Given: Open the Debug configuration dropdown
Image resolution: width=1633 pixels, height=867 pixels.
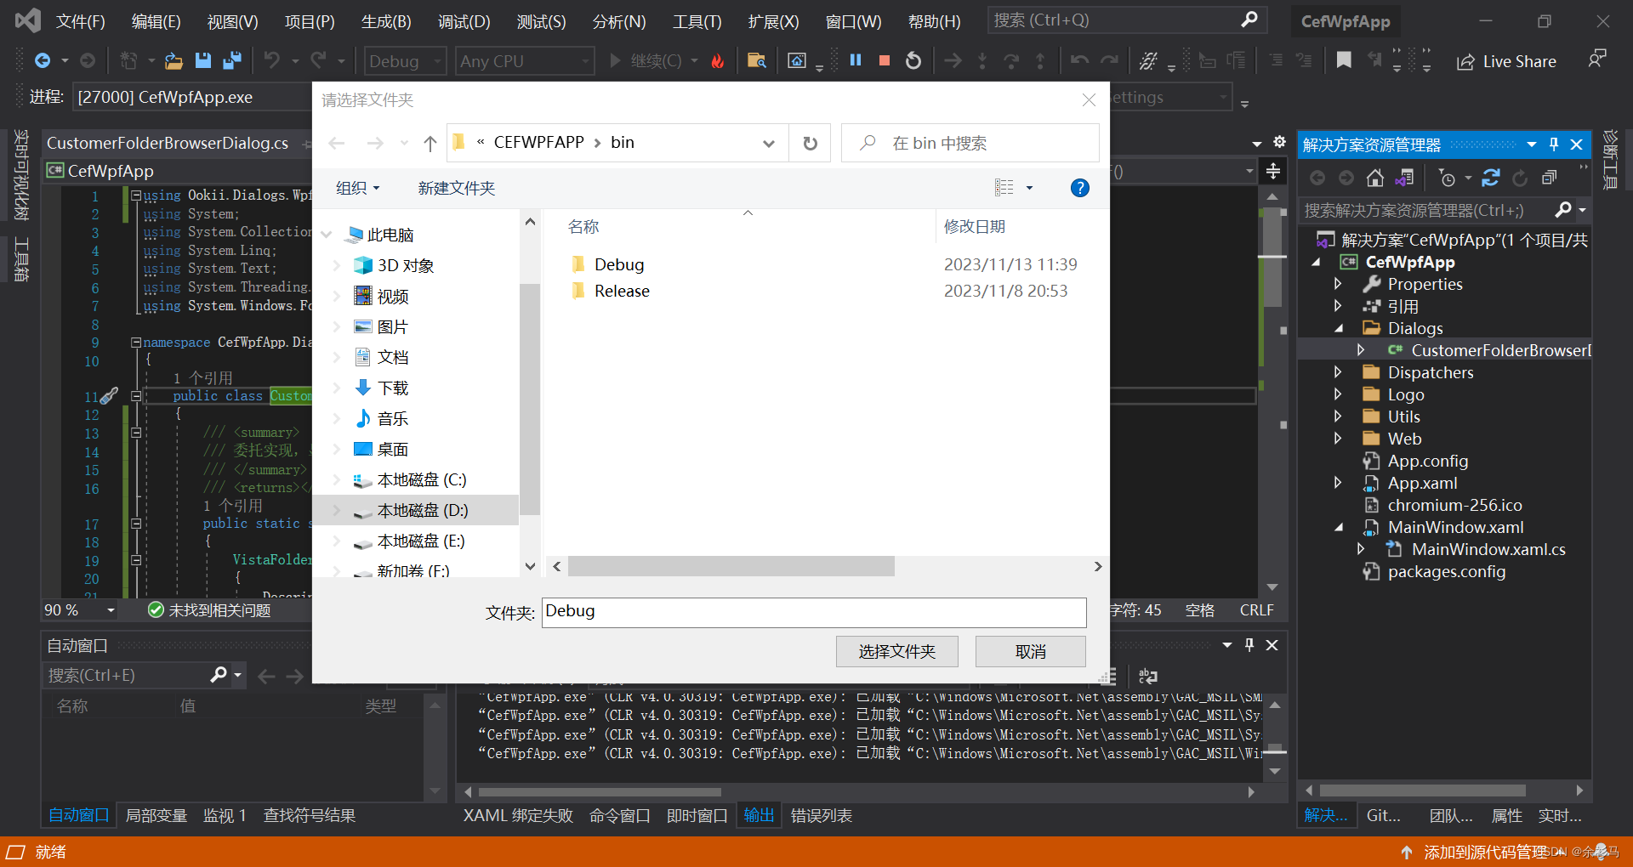Looking at the screenshot, I should click(x=404, y=60).
